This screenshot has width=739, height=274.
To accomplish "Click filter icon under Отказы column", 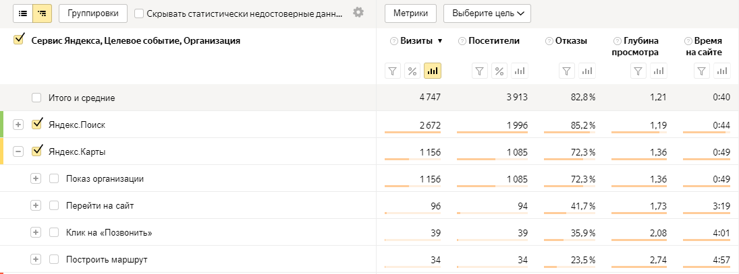I will (x=568, y=71).
